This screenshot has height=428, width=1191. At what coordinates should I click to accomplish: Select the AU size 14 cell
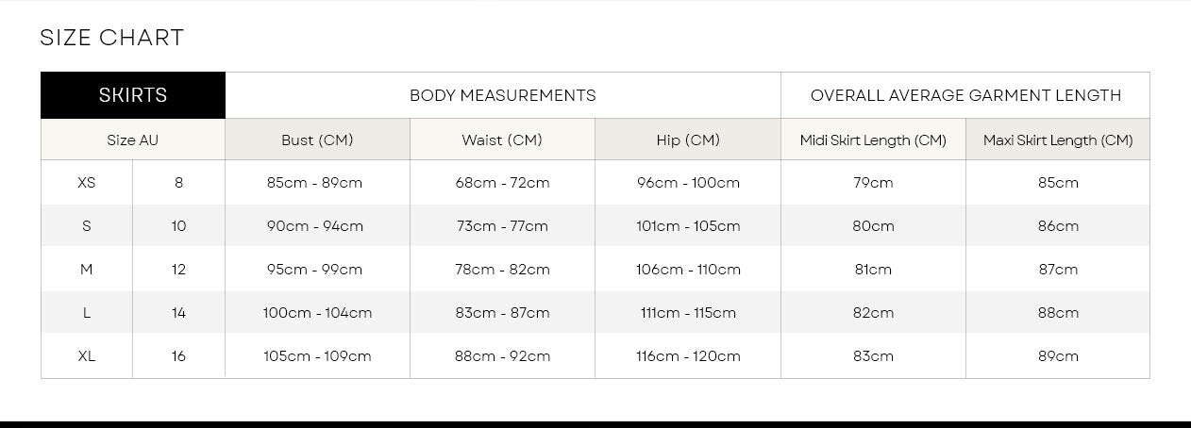(x=179, y=313)
